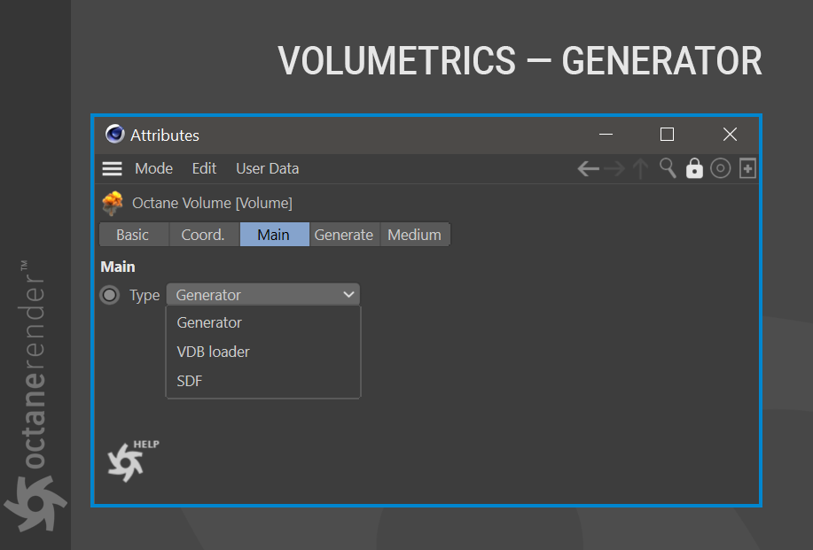Open the Edit menu
This screenshot has height=550, width=813.
pos(204,169)
